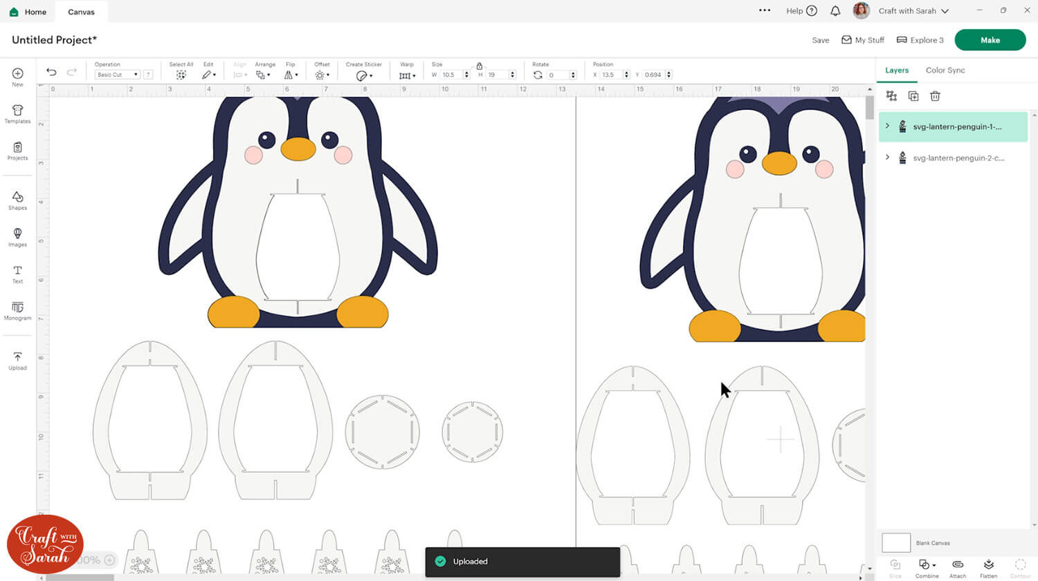The width and height of the screenshot is (1038, 581).
Task: Click the Blank Canvas color swatch
Action: tap(895, 542)
